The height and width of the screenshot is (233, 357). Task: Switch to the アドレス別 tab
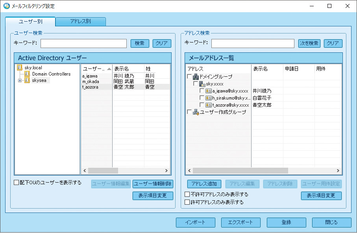click(81, 21)
